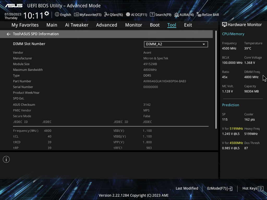Click ASUS Checksum value 3142
This screenshot has height=200, width=267.
pyautogui.click(x=147, y=105)
